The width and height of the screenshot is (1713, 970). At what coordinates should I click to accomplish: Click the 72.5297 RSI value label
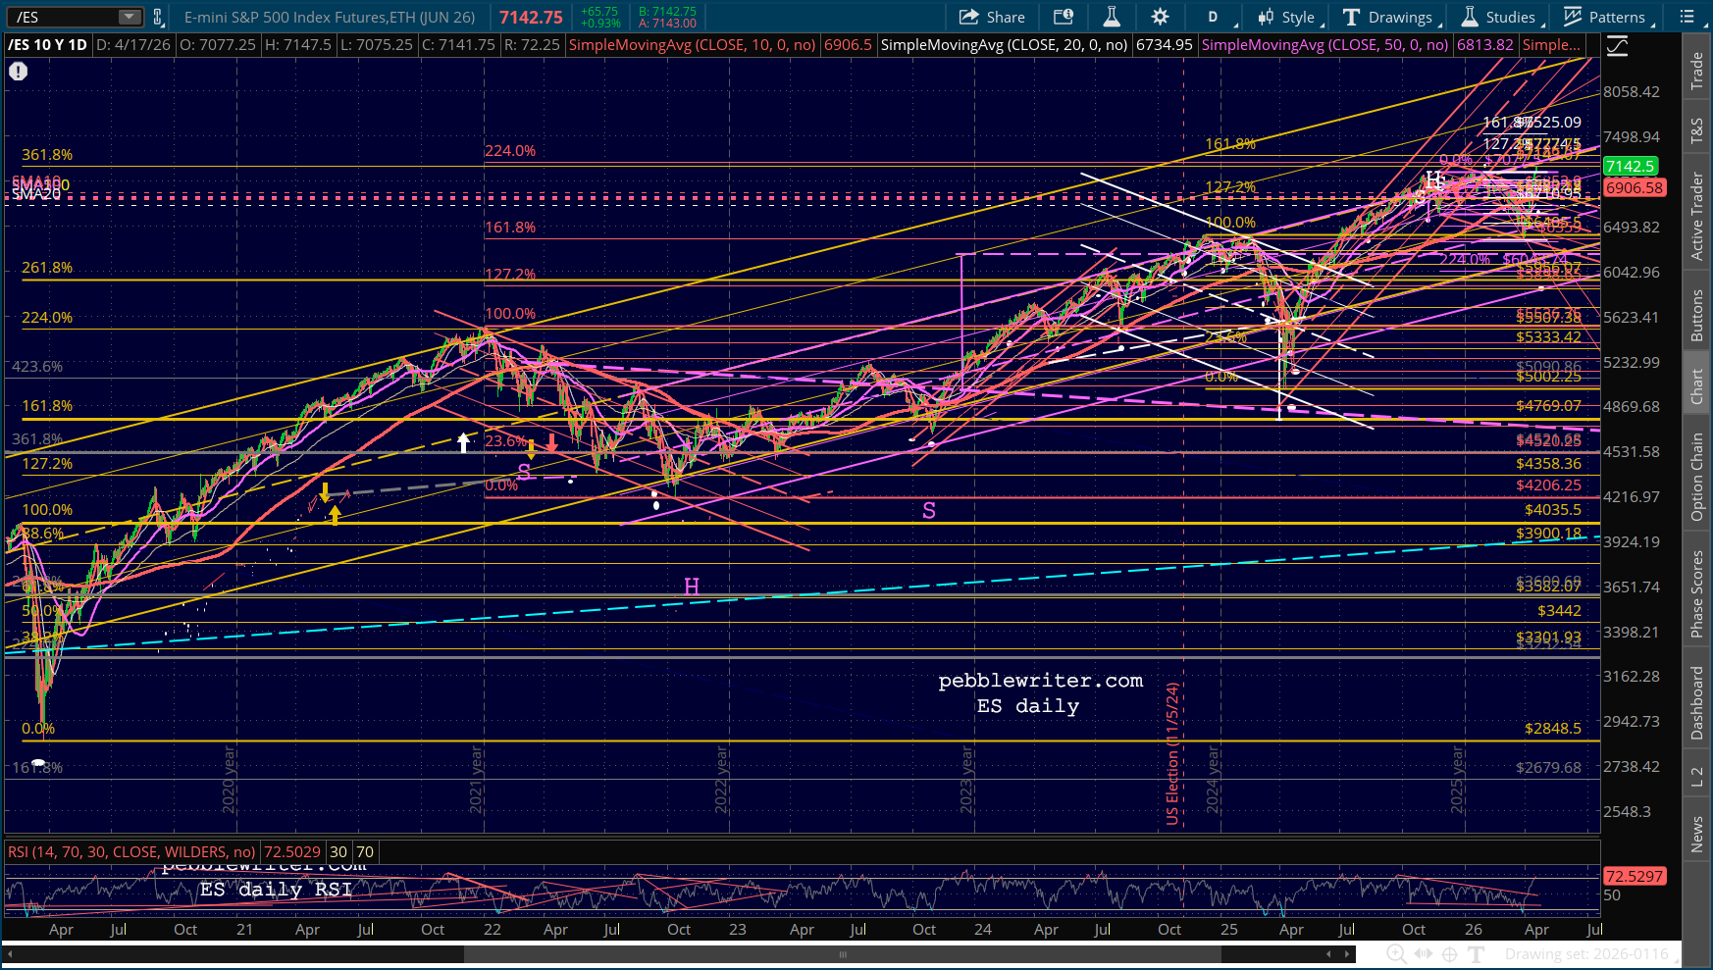coord(1634,876)
